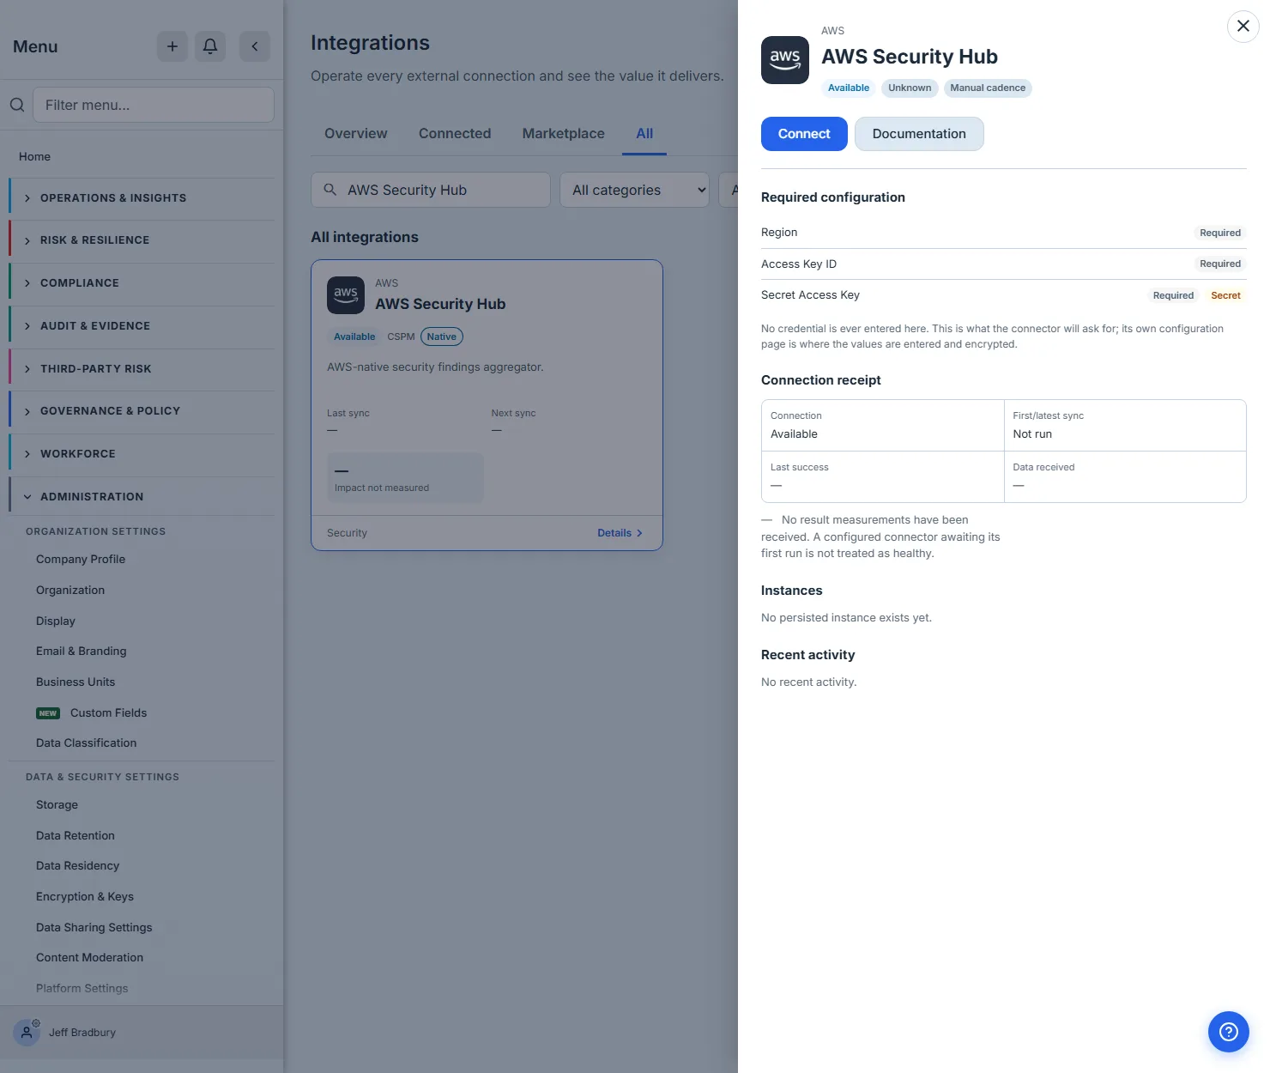Image resolution: width=1270 pixels, height=1073 pixels.
Task: Click the Filter menu input field
Action: coord(154,105)
